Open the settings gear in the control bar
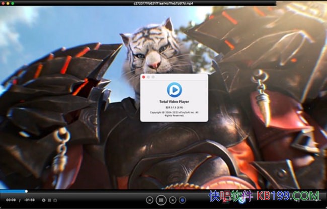Screen dimensions: 327x209 [43, 200]
